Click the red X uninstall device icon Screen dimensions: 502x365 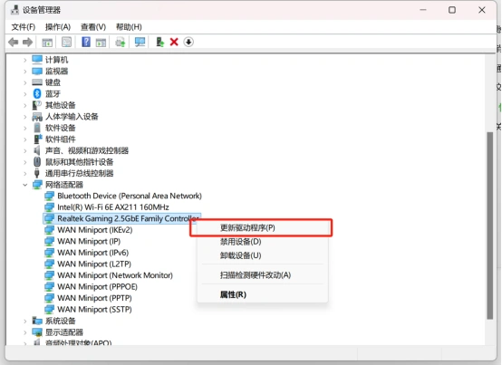coord(174,42)
